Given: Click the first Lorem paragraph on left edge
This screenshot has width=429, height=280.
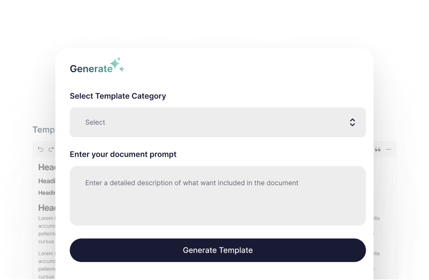Looking at the screenshot, I should tap(46, 229).
